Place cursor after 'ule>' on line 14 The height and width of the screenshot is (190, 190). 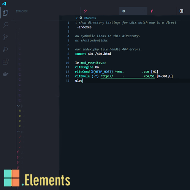point(83,81)
